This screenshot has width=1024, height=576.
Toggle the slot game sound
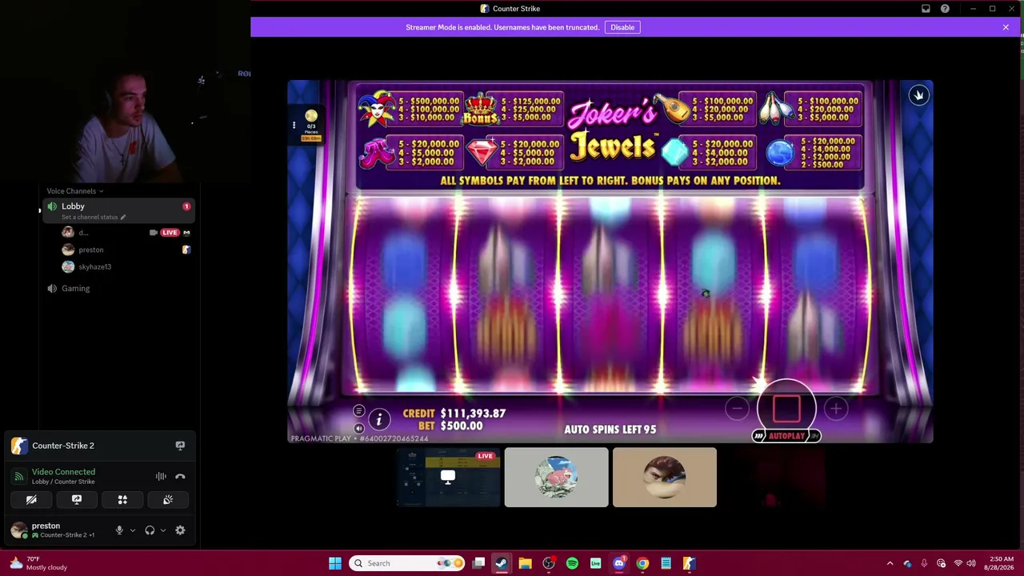pyautogui.click(x=358, y=429)
